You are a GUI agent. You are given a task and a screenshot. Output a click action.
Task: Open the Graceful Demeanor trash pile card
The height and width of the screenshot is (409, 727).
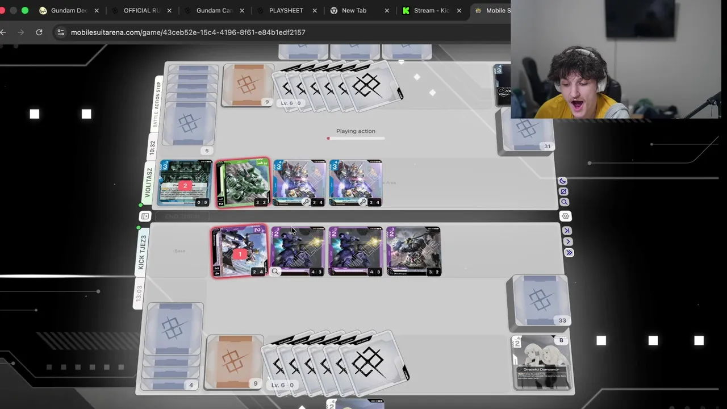[x=542, y=362]
